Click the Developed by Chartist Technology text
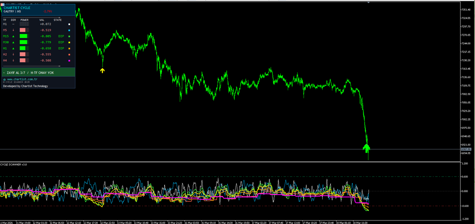The height and width of the screenshot is (224, 475). tap(25, 86)
